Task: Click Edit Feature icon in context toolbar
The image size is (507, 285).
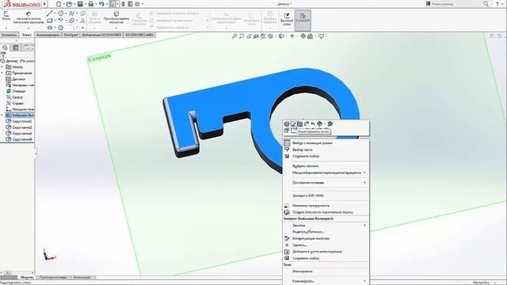Action: (287, 123)
